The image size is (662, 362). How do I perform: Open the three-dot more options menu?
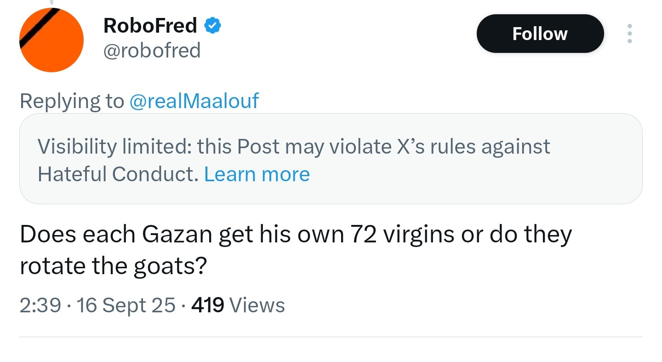[629, 34]
